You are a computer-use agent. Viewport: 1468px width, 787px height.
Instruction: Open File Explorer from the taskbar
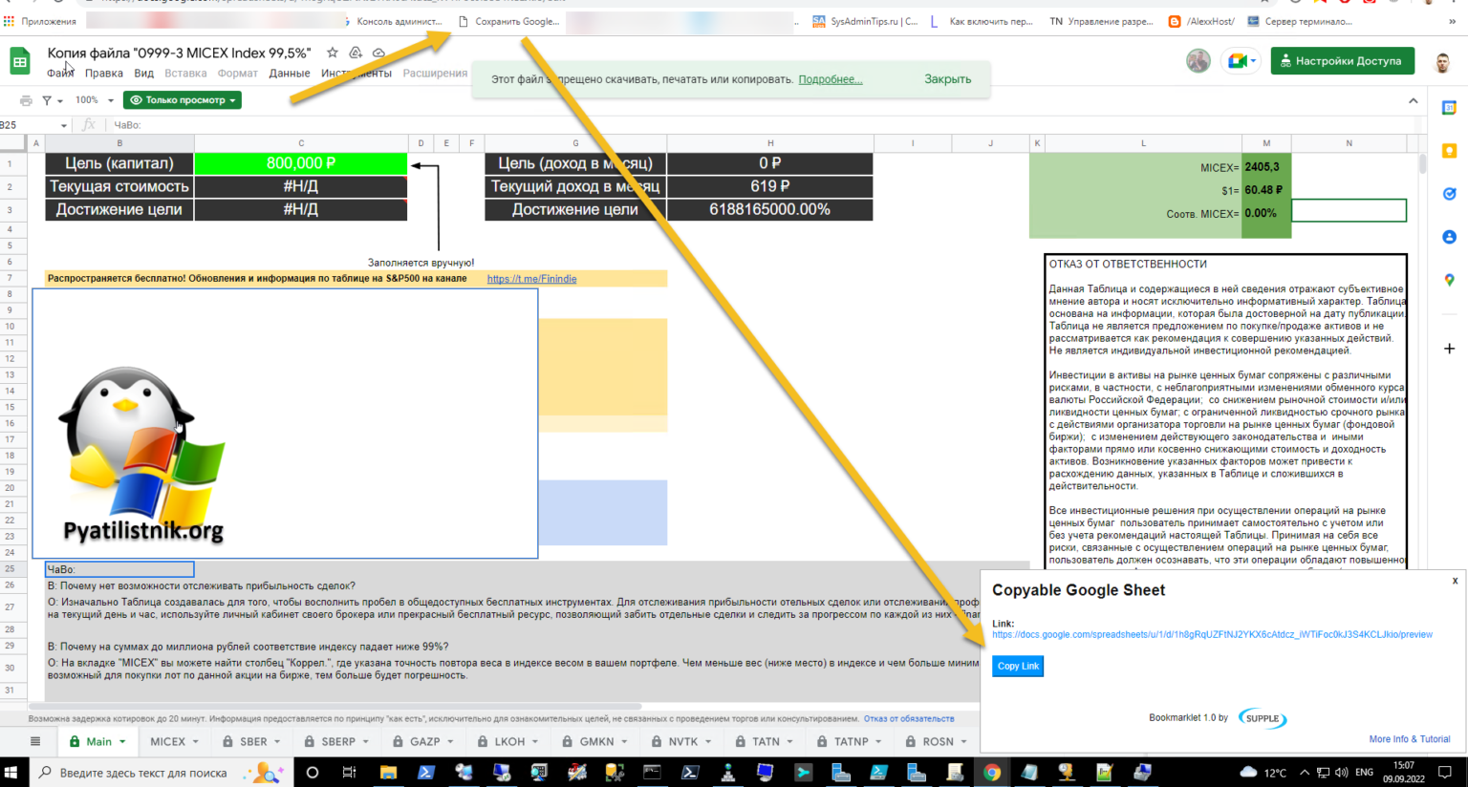point(388,772)
